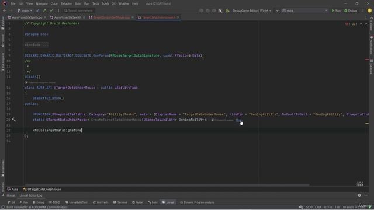
Task: Click Aura breadcrumb item
Action: [13, 189]
